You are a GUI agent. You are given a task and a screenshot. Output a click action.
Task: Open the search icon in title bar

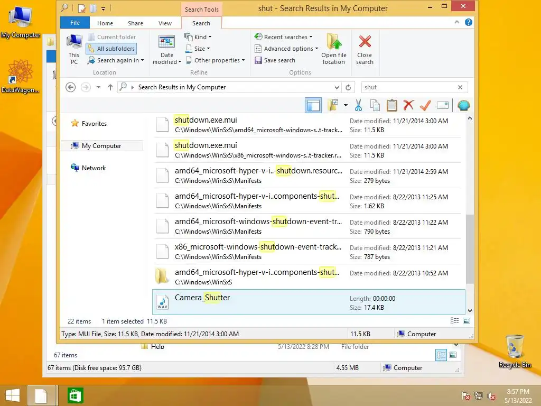pyautogui.click(x=64, y=7)
